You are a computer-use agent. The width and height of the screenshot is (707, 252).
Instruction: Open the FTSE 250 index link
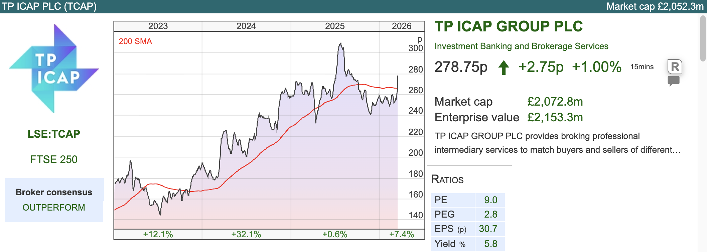coord(54,159)
